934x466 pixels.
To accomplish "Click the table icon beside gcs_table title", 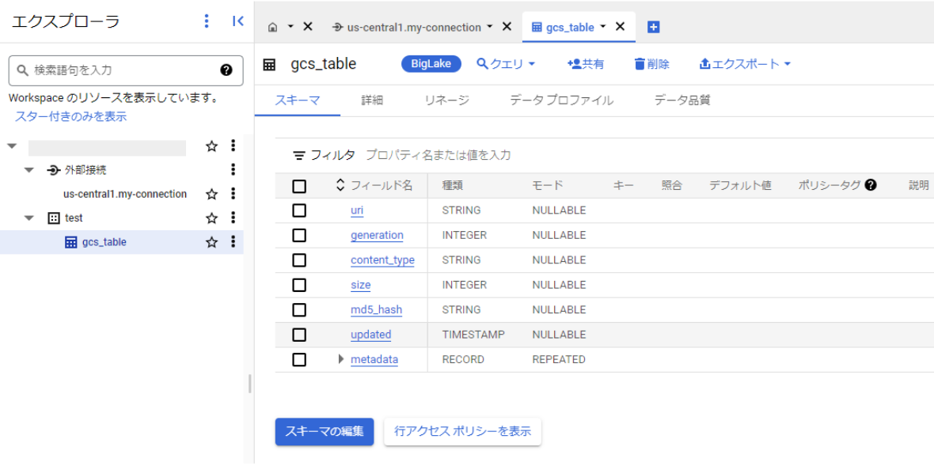I will (269, 65).
